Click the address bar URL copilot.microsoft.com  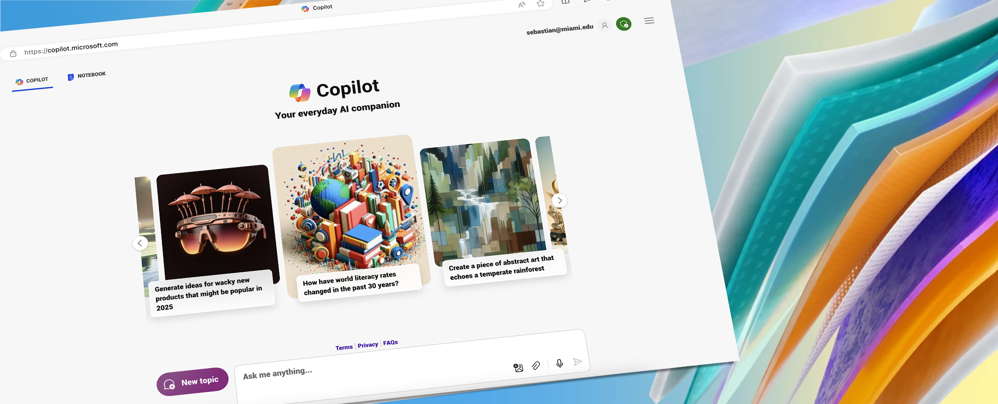(x=71, y=48)
